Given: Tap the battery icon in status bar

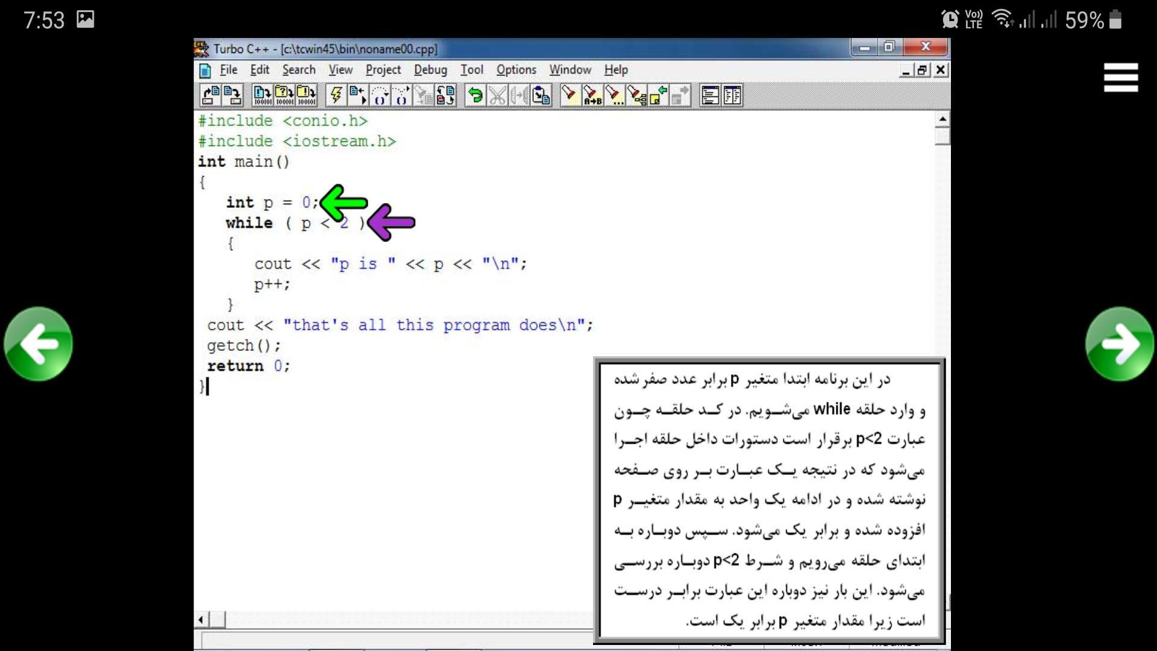Looking at the screenshot, I should click(1115, 19).
